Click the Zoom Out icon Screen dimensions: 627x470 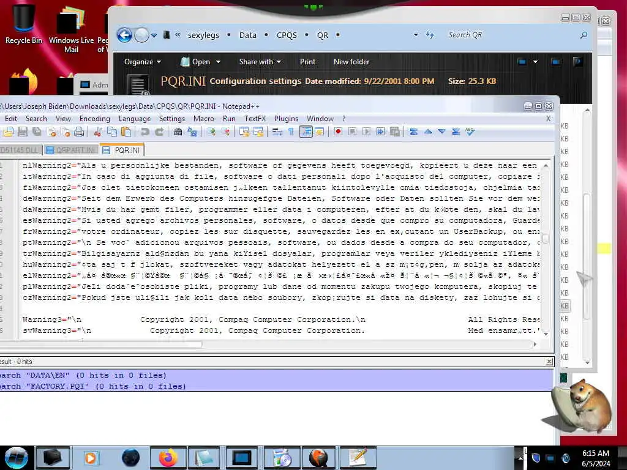point(225,132)
